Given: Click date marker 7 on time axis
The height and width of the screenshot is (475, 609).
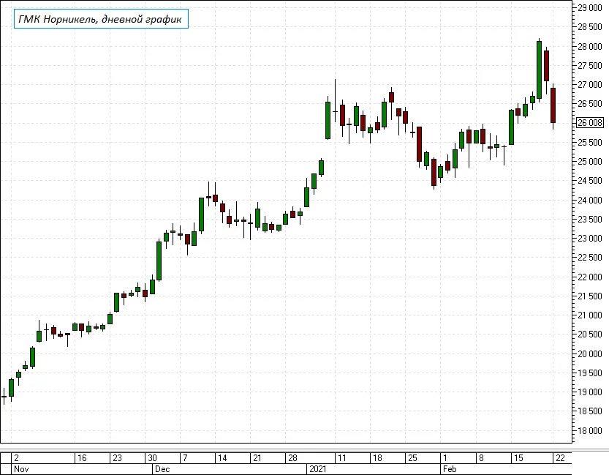Looking at the screenshot, I should click(185, 458).
